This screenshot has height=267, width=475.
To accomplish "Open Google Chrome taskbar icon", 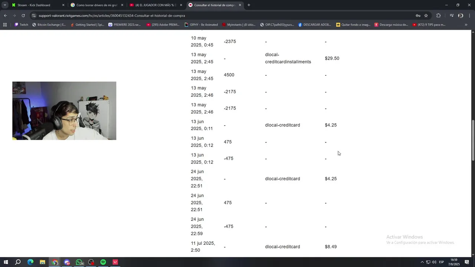I will [55, 262].
